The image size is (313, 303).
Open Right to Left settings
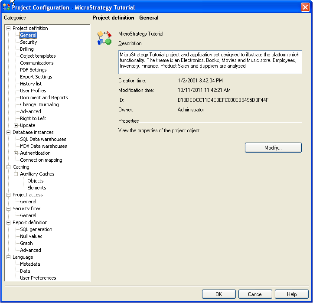coord(33,118)
